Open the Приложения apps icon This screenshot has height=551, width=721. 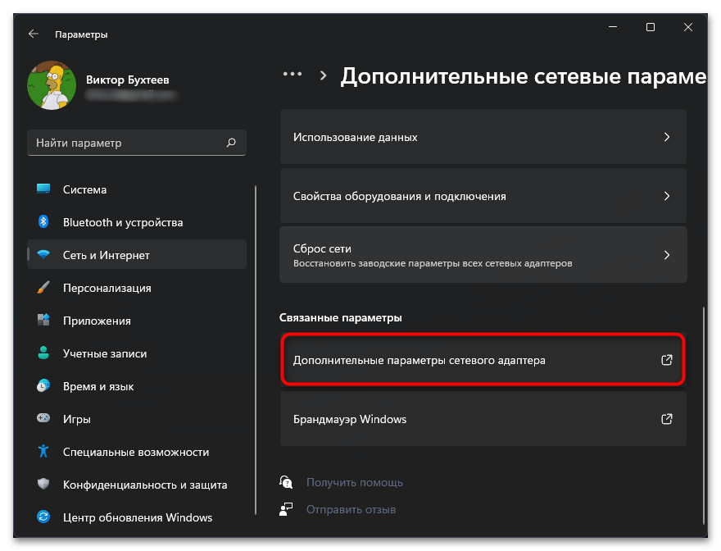click(x=44, y=321)
